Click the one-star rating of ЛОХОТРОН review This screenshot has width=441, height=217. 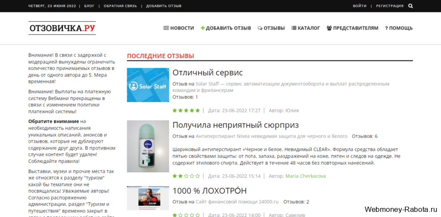186,215
